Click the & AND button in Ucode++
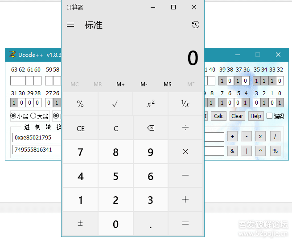Viewport: 292px width, 241px height. click(x=232, y=151)
